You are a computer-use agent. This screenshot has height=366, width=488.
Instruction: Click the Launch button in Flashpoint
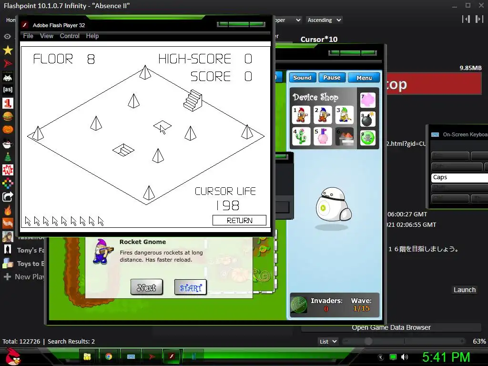[x=465, y=290]
